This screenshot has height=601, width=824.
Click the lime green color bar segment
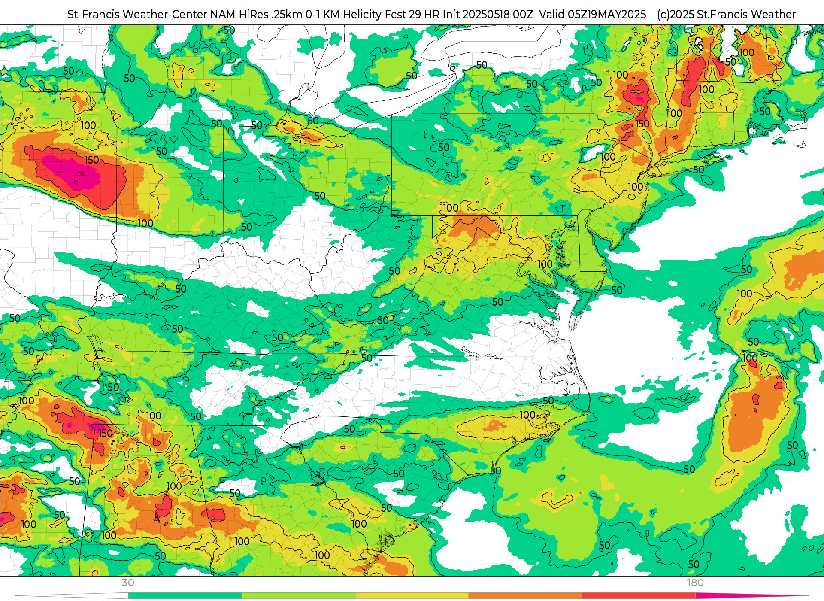click(299, 596)
